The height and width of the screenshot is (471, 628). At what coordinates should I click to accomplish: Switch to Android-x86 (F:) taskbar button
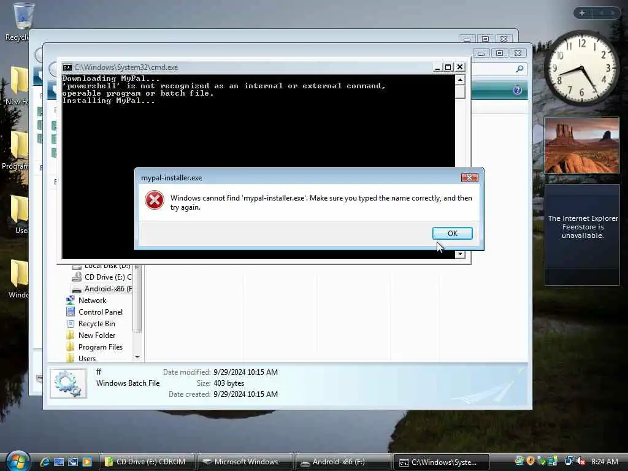(x=343, y=462)
